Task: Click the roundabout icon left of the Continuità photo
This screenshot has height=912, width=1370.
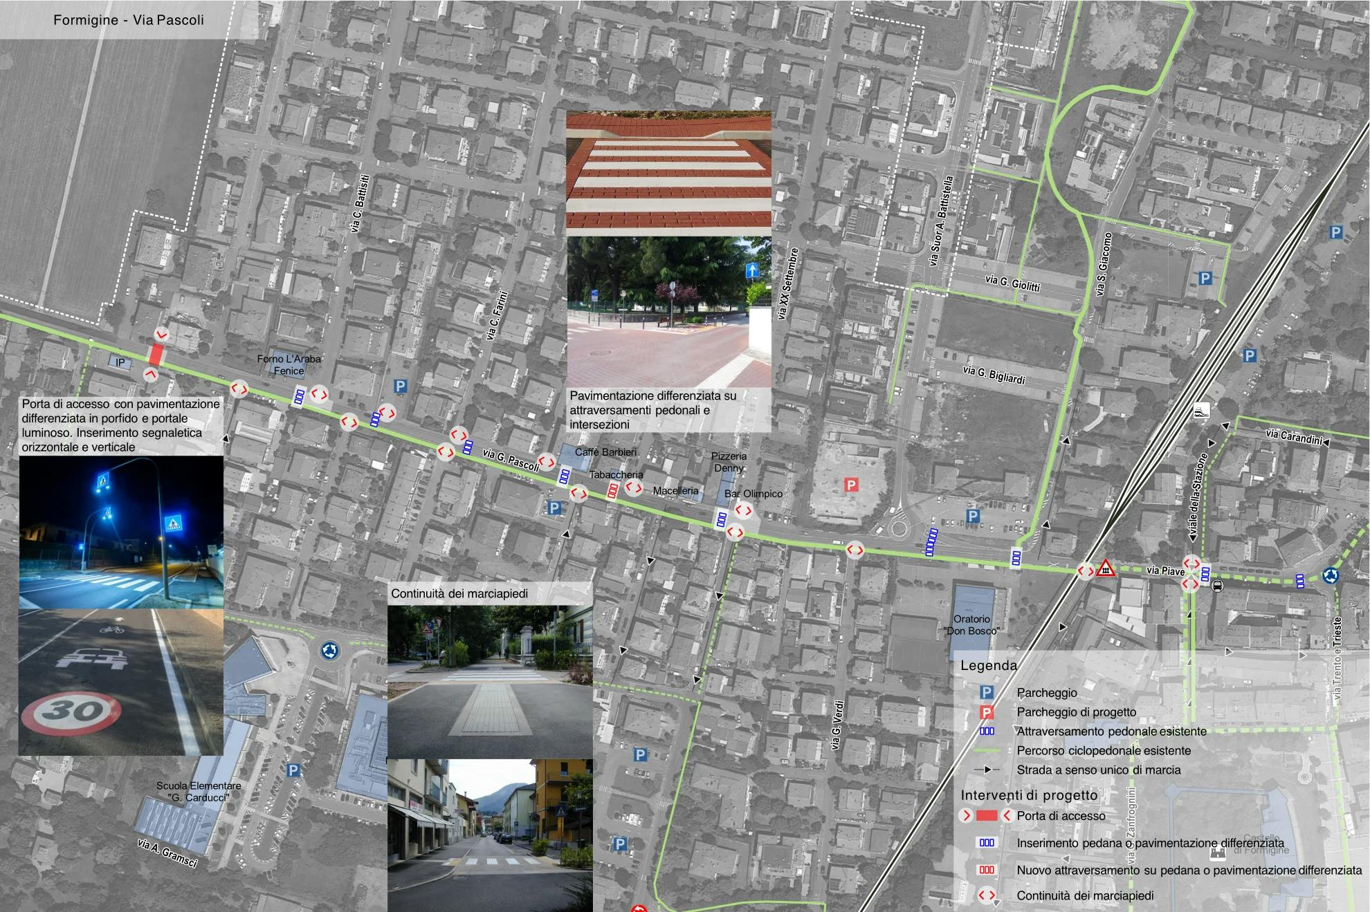Action: tap(329, 651)
